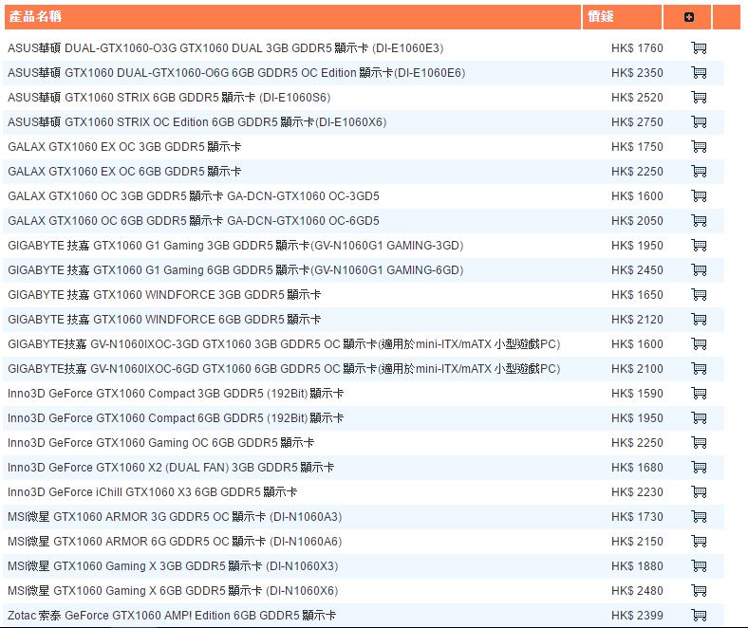Viewport: 748px width, 628px height.
Task: Open ASUS GTX1060 STRIX DI-E1060S6 link
Action: [169, 98]
